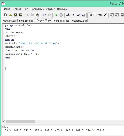Switch to the Program32.pas tab
Screen dimensions: 124x136
tap(79, 21)
